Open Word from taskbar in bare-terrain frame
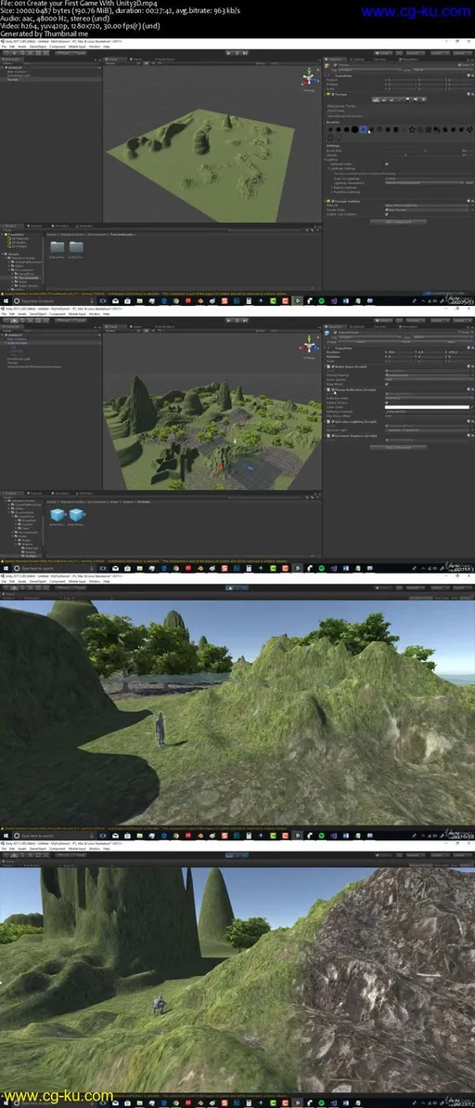475x1108 pixels. pos(344,301)
